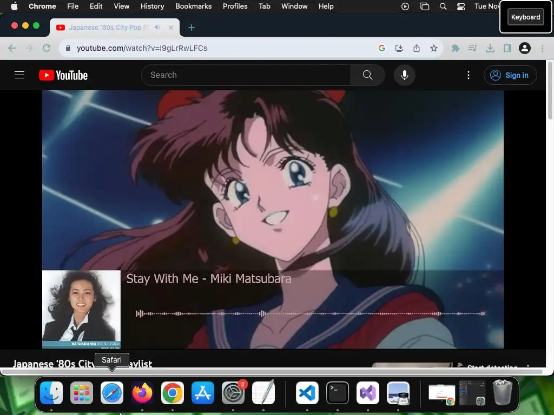Image resolution: width=554 pixels, height=415 pixels.
Task: Switch to Chrome in the Dock
Action: click(x=173, y=393)
